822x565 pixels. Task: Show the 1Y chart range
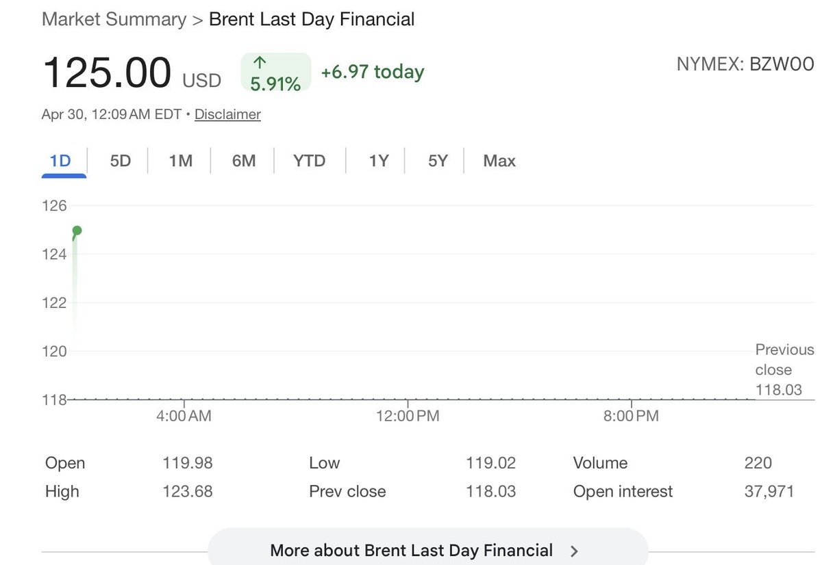[378, 161]
